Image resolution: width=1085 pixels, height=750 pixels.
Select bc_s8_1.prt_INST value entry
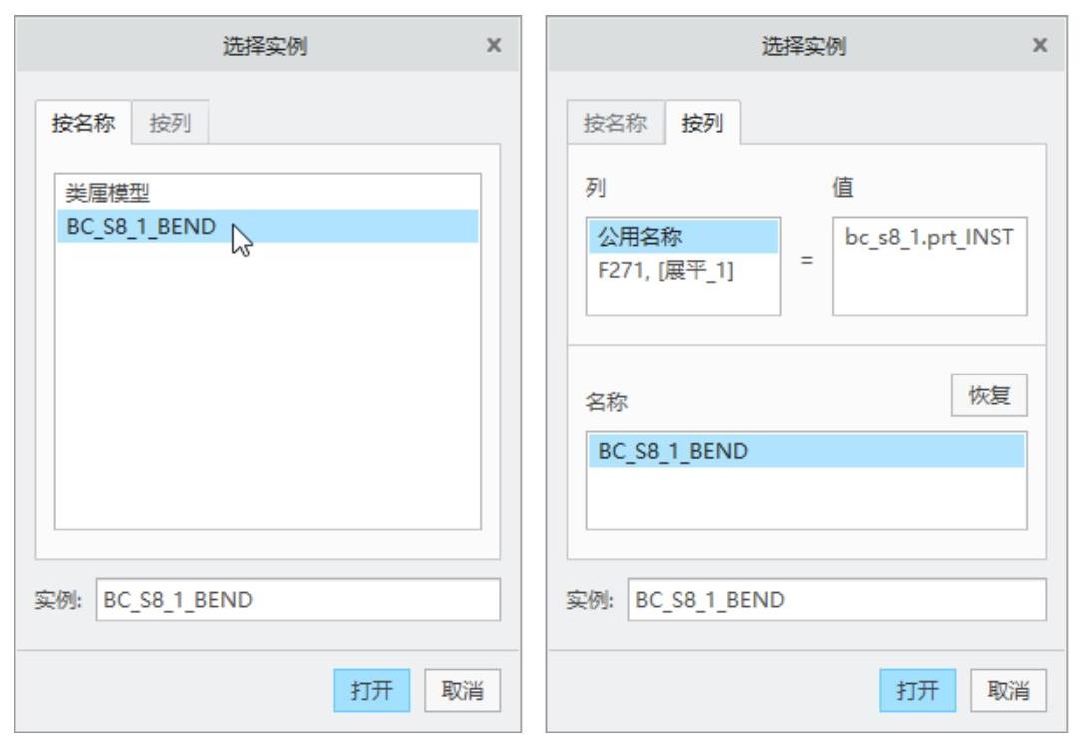click(928, 239)
